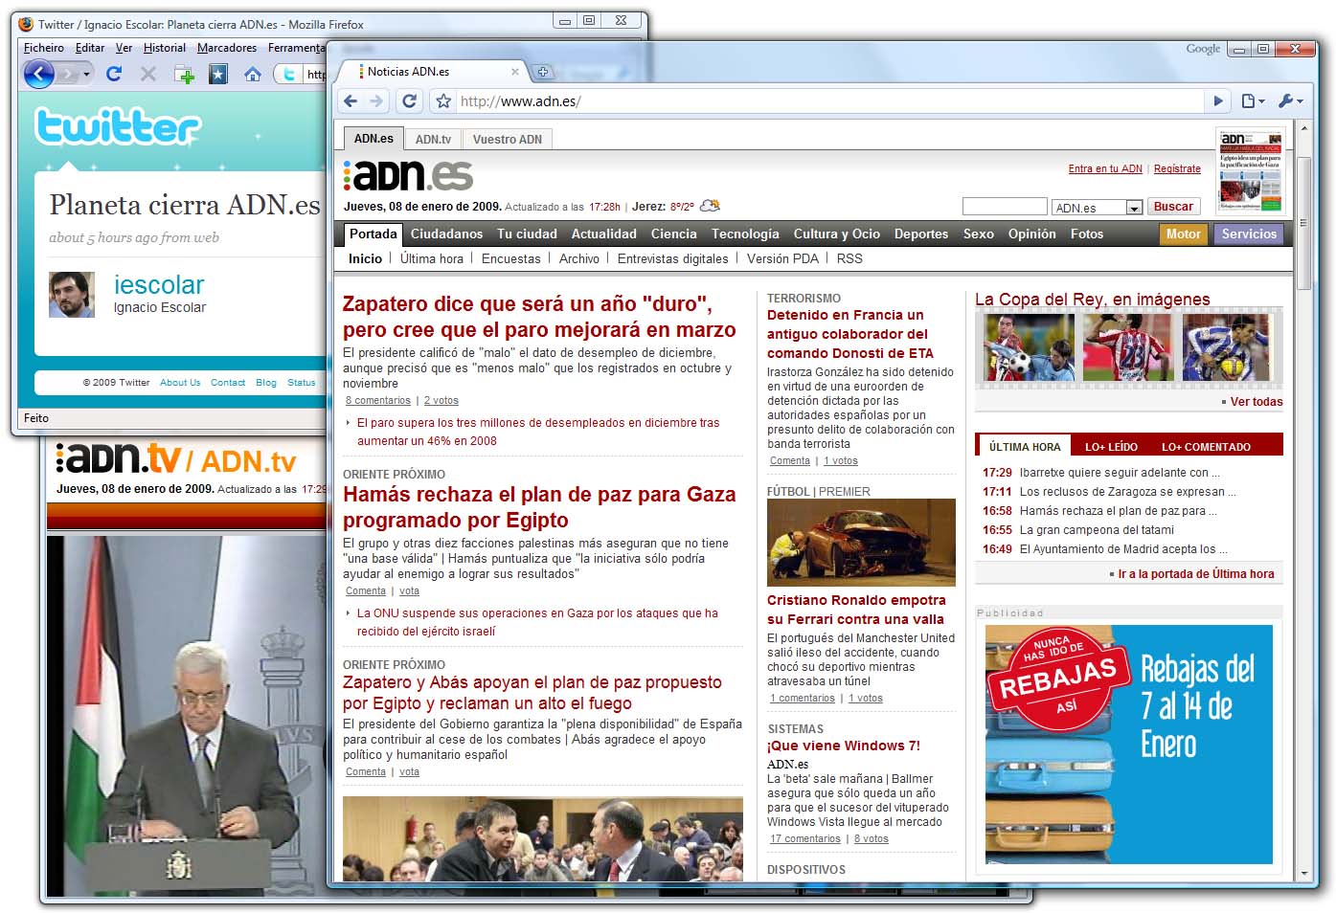Click the Chrome back arrow
Screen dimensions: 1336x913
click(x=351, y=100)
